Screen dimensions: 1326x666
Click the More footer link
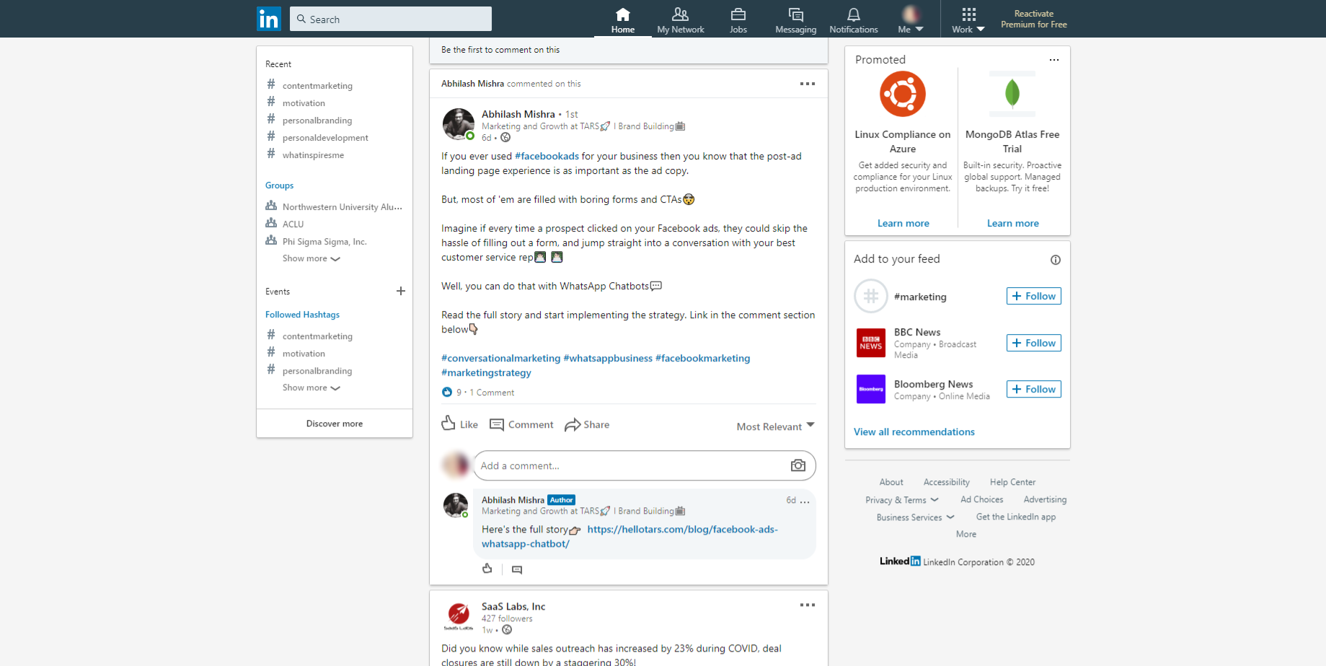click(x=965, y=534)
